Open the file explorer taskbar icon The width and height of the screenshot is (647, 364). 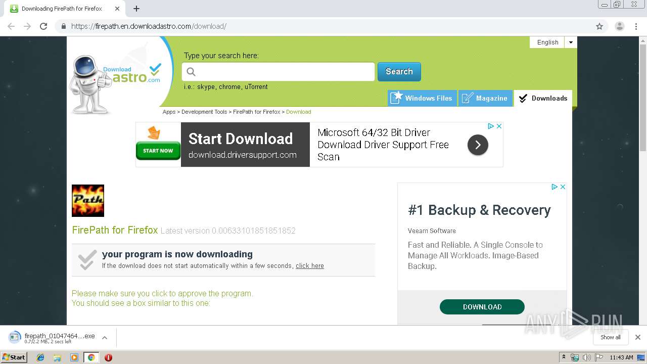point(57,357)
